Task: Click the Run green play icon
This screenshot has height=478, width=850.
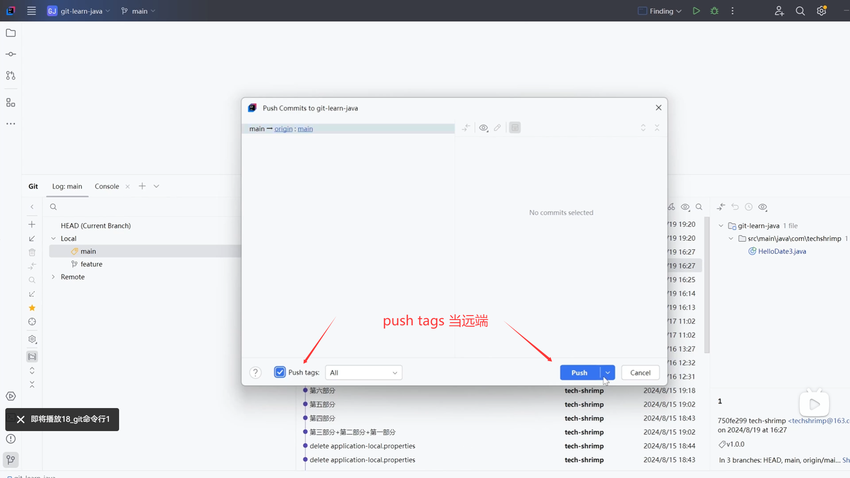Action: coord(696,11)
